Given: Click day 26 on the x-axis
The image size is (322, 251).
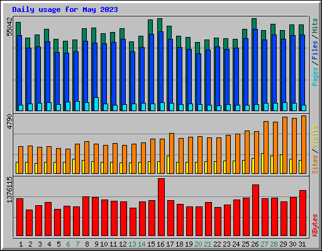Looking at the screenshot, I should coord(255,244).
